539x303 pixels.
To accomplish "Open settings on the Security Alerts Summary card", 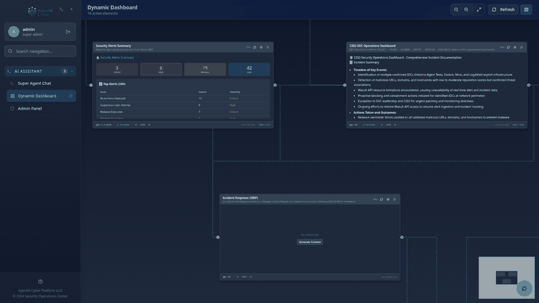I will pos(261,47).
